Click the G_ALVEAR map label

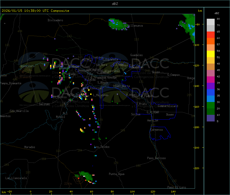(x=153, y=112)
